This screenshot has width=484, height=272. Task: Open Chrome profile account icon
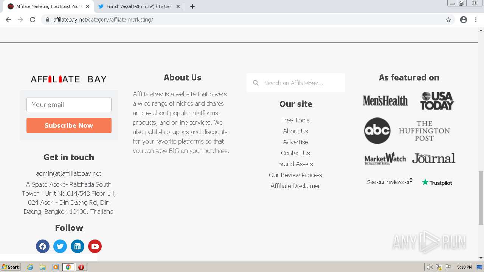pos(464,20)
